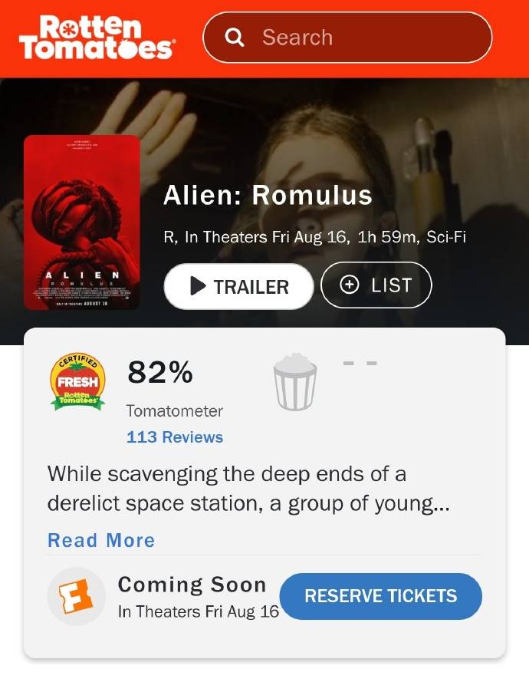Expand synopsis with Read More
The height and width of the screenshot is (682, 529).
click(x=101, y=540)
